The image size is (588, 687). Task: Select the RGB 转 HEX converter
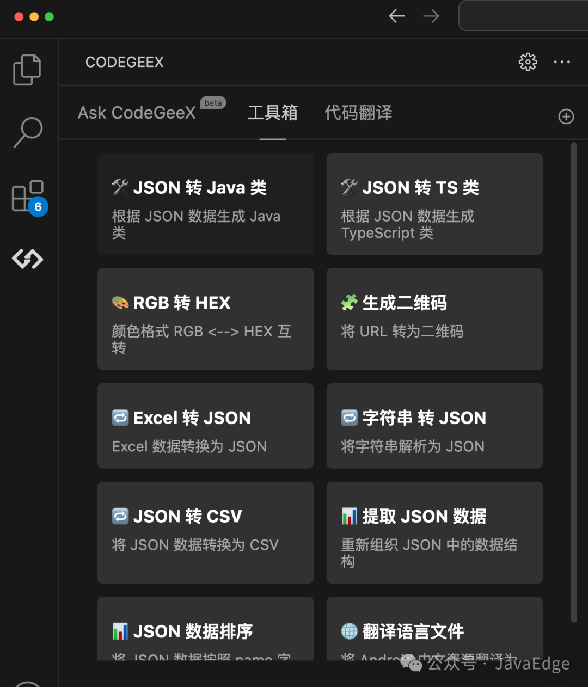point(205,319)
